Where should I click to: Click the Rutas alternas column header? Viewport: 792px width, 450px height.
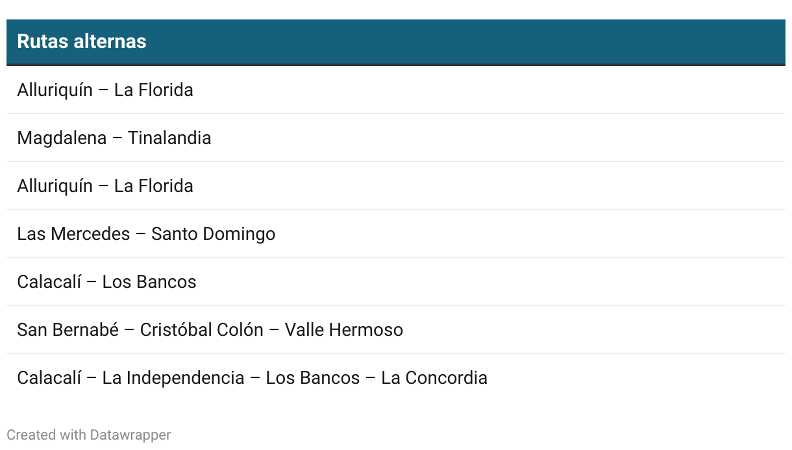coord(396,41)
